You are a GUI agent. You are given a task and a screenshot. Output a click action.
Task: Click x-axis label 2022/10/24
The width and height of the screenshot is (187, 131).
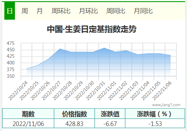point(18,91)
